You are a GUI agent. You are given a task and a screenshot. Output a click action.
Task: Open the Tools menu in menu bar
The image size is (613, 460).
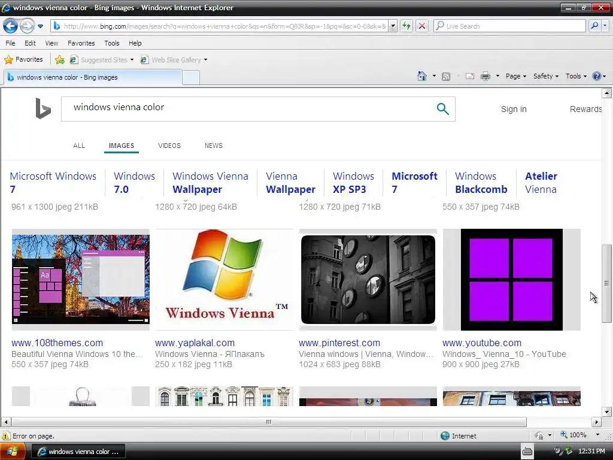[x=112, y=43]
